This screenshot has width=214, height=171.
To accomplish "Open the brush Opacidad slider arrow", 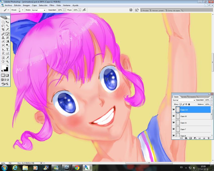I will pos(64,10).
